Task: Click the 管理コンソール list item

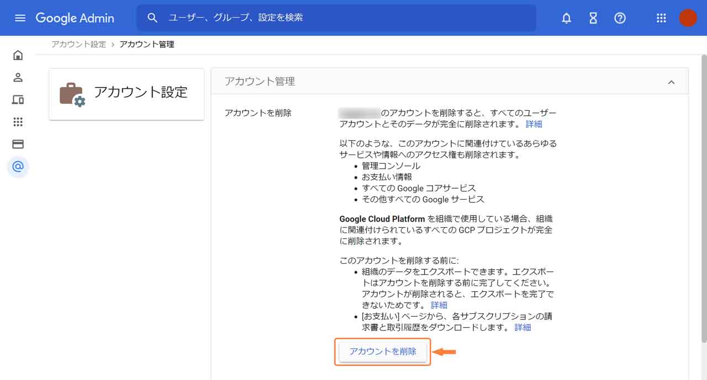Action: [391, 166]
